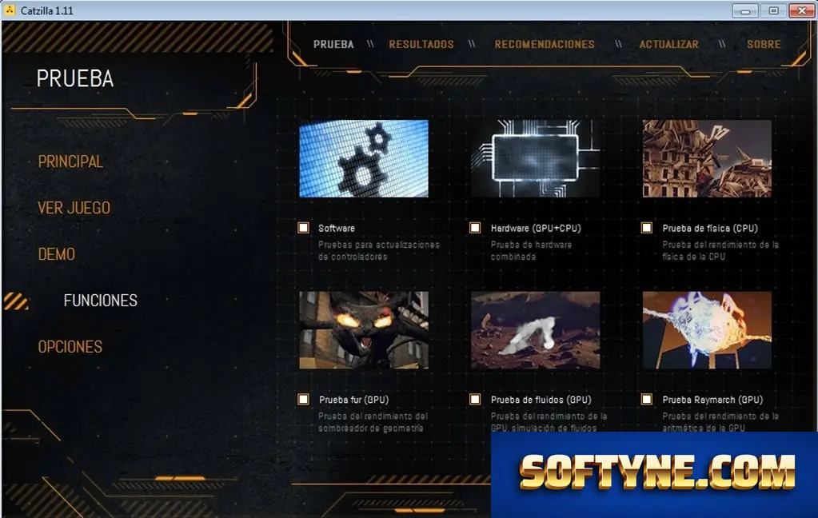
Task: Open the RESULTADOS tab
Action: click(421, 44)
